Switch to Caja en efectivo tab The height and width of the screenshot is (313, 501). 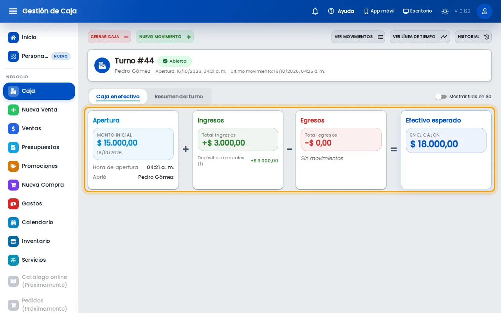tap(118, 97)
